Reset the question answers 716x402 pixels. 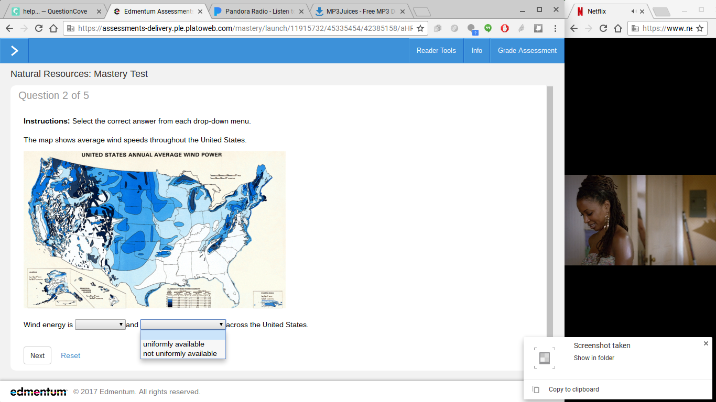pyautogui.click(x=70, y=355)
